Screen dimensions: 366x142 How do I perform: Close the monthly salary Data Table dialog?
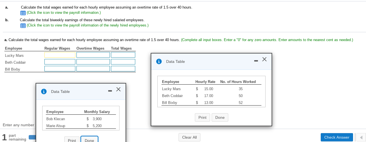tap(118, 89)
